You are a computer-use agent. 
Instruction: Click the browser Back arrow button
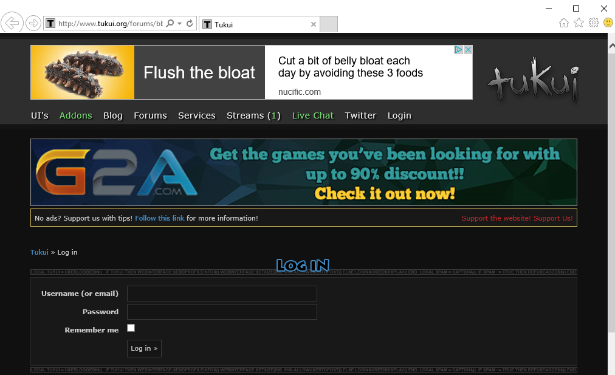[12, 24]
